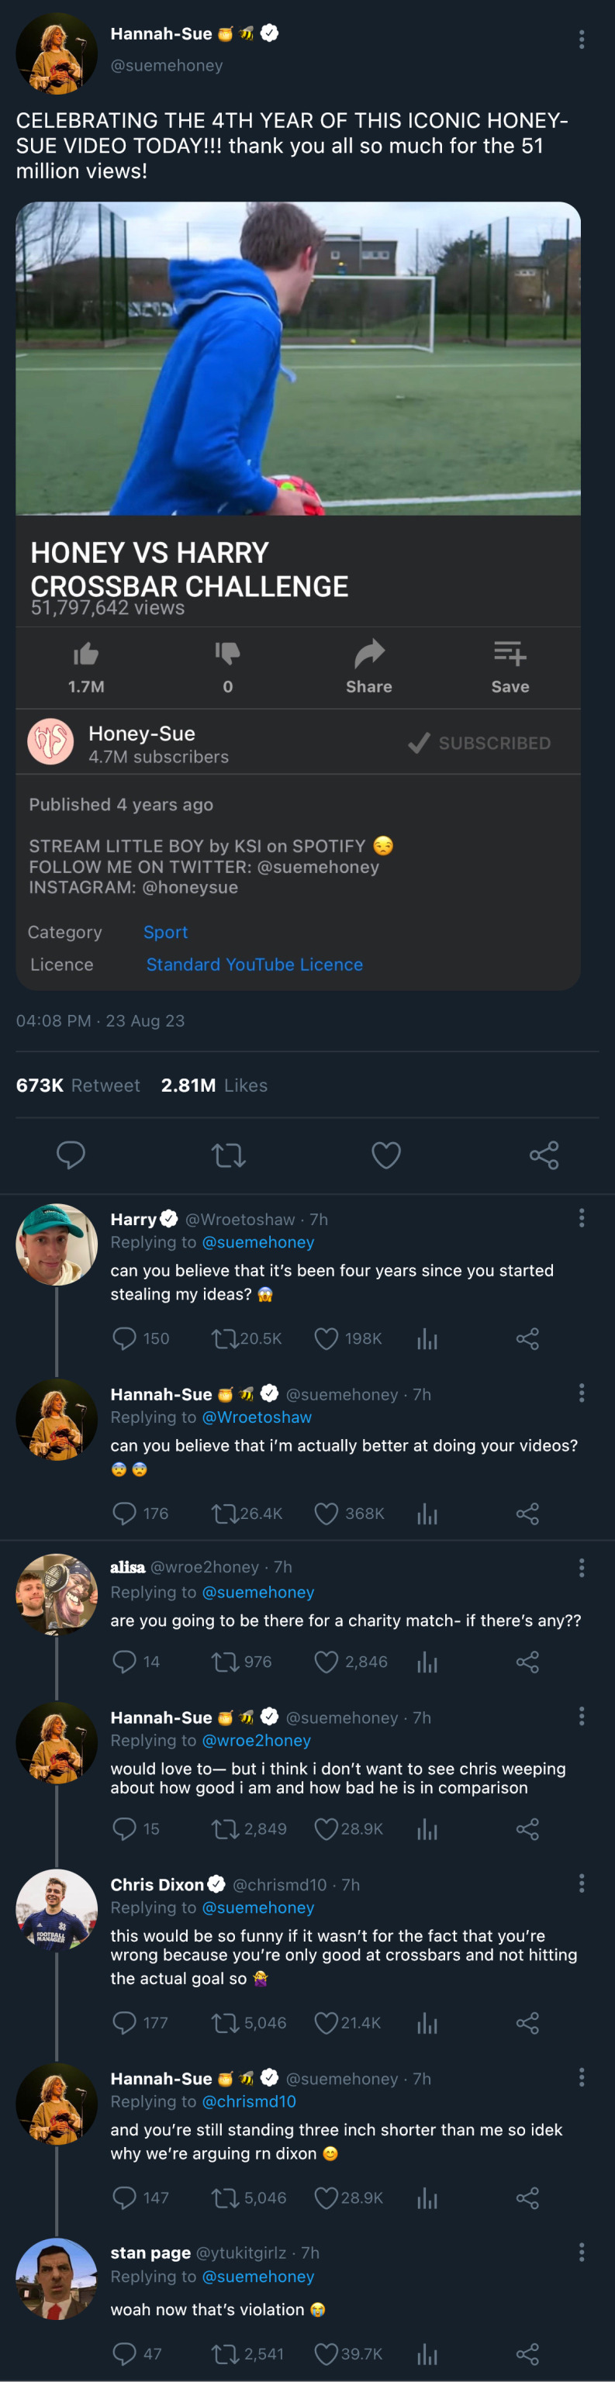615x2382 pixels.
Task: Open the 2.81M Likes list
Action: [x=213, y=1085]
